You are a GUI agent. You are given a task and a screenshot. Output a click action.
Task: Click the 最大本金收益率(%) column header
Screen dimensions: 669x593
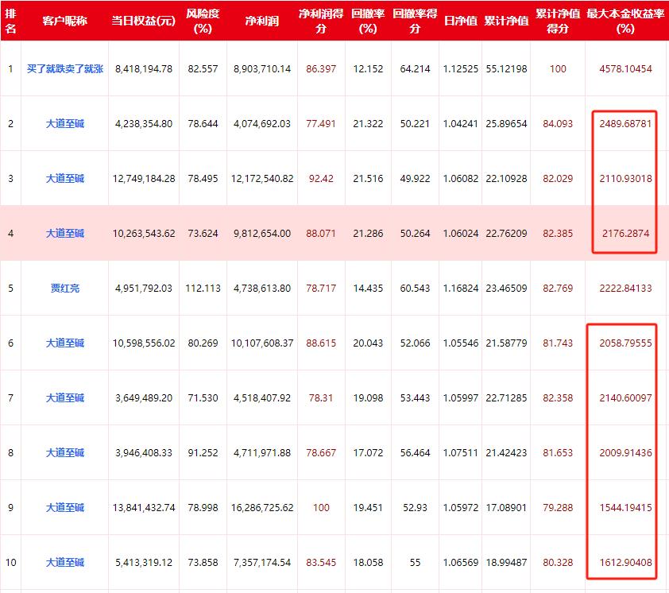pos(625,21)
